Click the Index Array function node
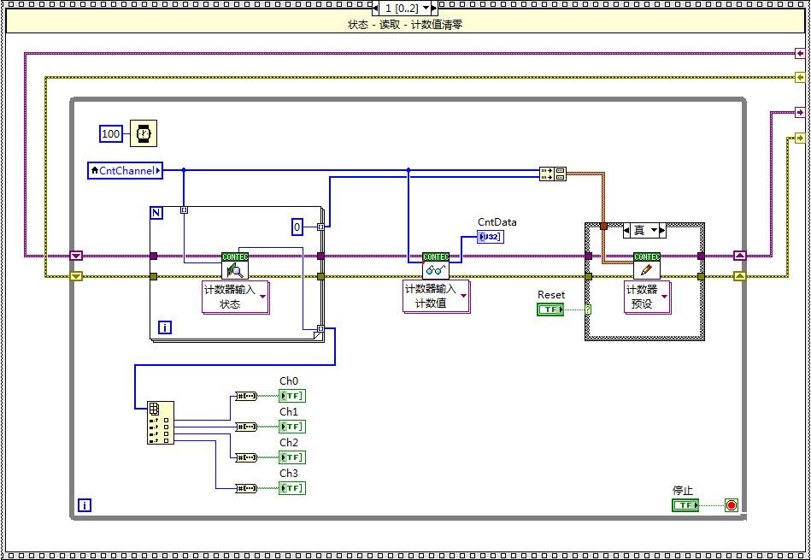Screen dimensions: 811x560 point(160,422)
